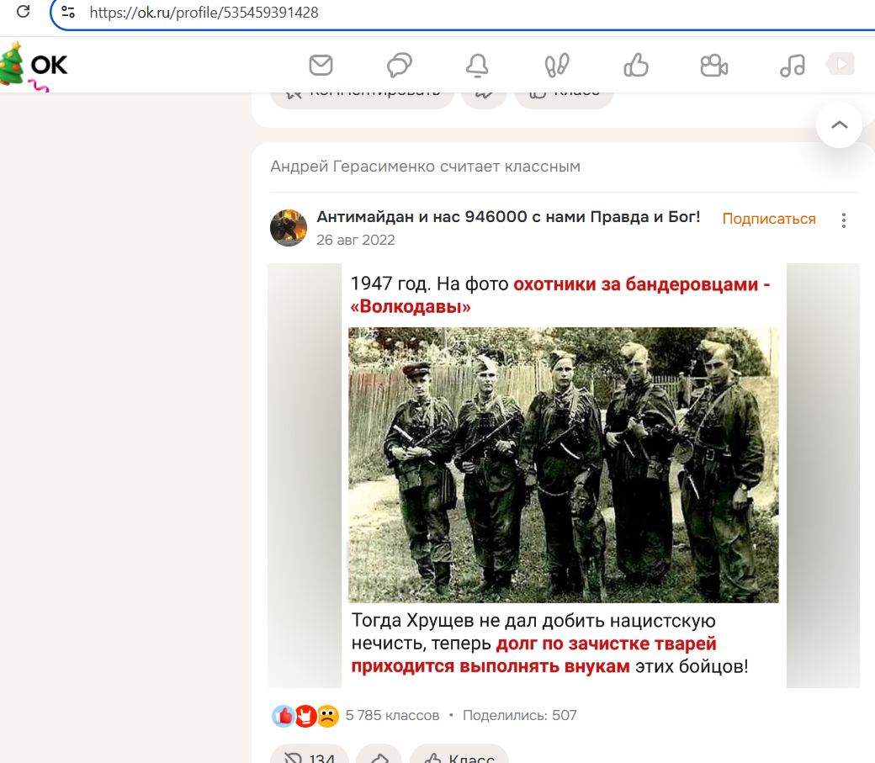This screenshot has height=763, width=875.
Task: Open the guests footprints icon
Action: [x=557, y=66]
